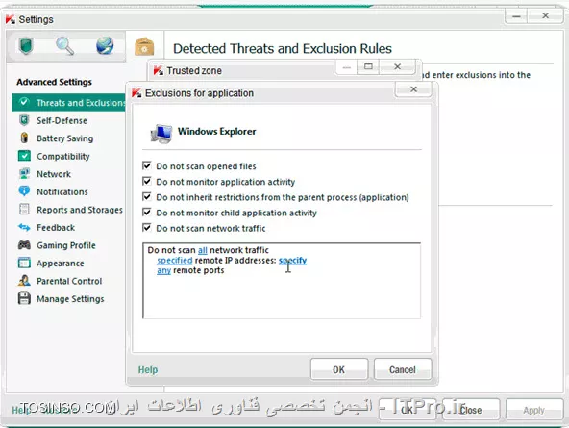Open the magnifying glass scan tab icon
The height and width of the screenshot is (428, 569).
click(x=65, y=46)
